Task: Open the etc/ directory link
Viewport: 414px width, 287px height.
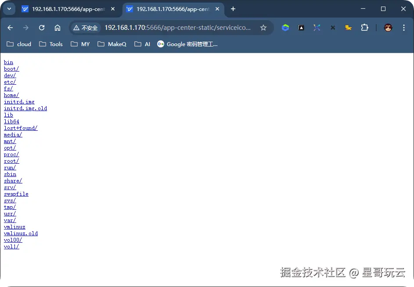Action: coord(10,82)
